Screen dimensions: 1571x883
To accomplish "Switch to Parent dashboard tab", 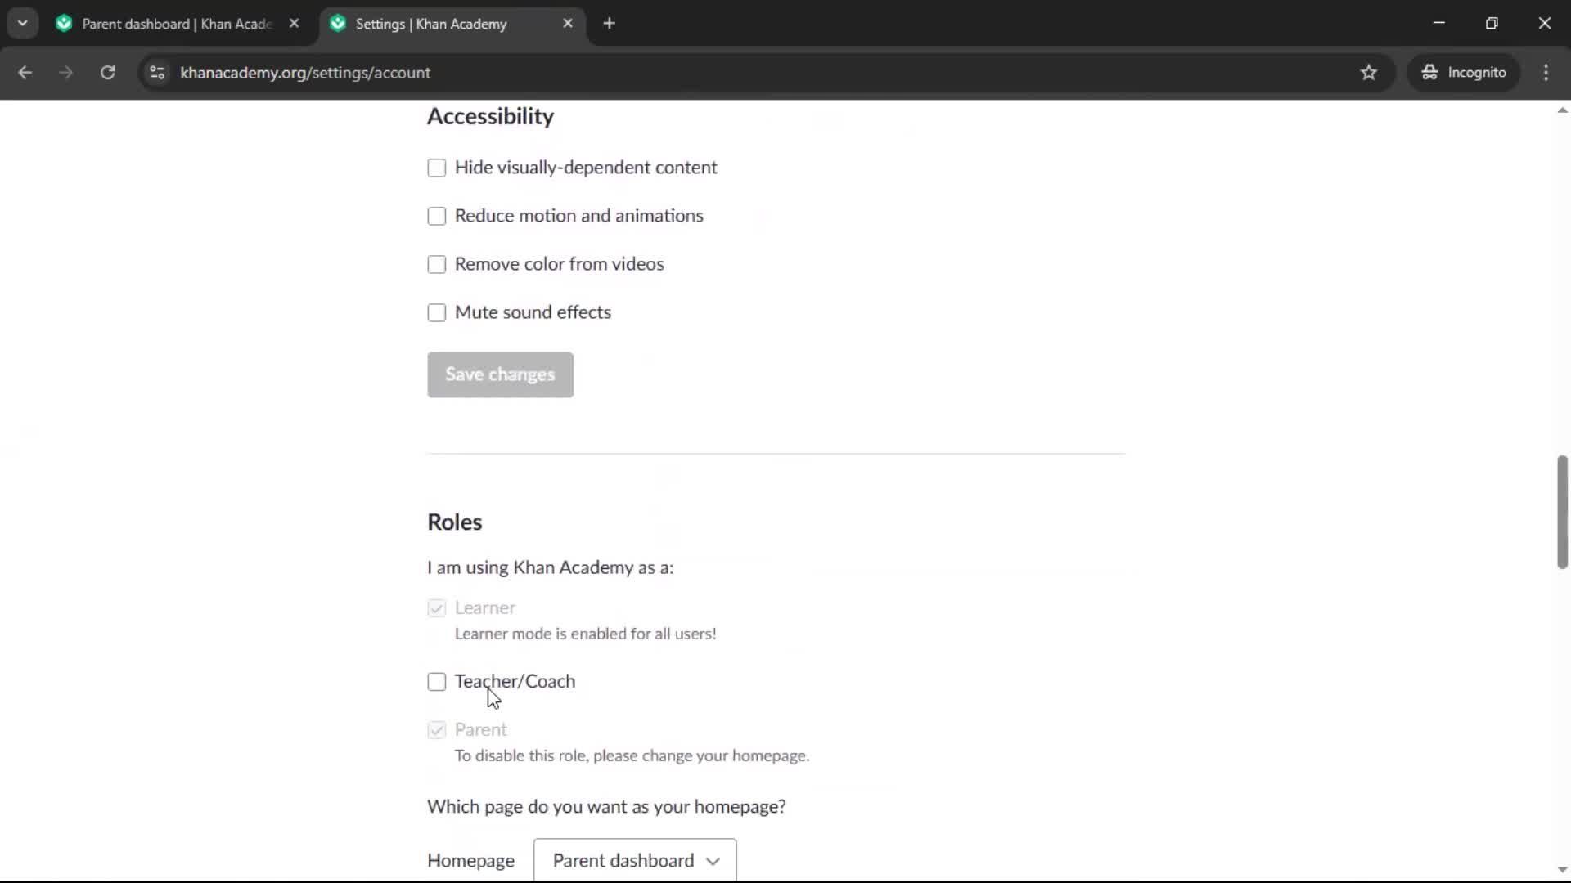I will pyautogui.click(x=177, y=24).
